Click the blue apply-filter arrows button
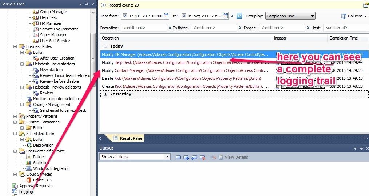This screenshot has width=369, height=196. [x=239, y=16]
